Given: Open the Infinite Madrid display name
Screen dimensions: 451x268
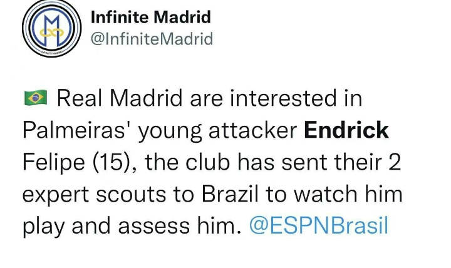Looking at the screenshot, I should pos(150,17).
